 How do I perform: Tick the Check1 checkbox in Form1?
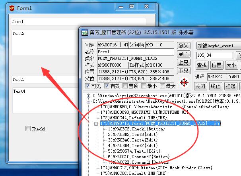[x=28, y=129]
